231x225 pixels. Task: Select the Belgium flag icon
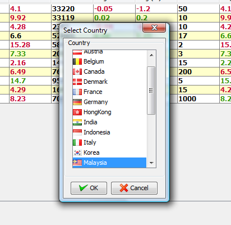pyautogui.click(x=77, y=61)
